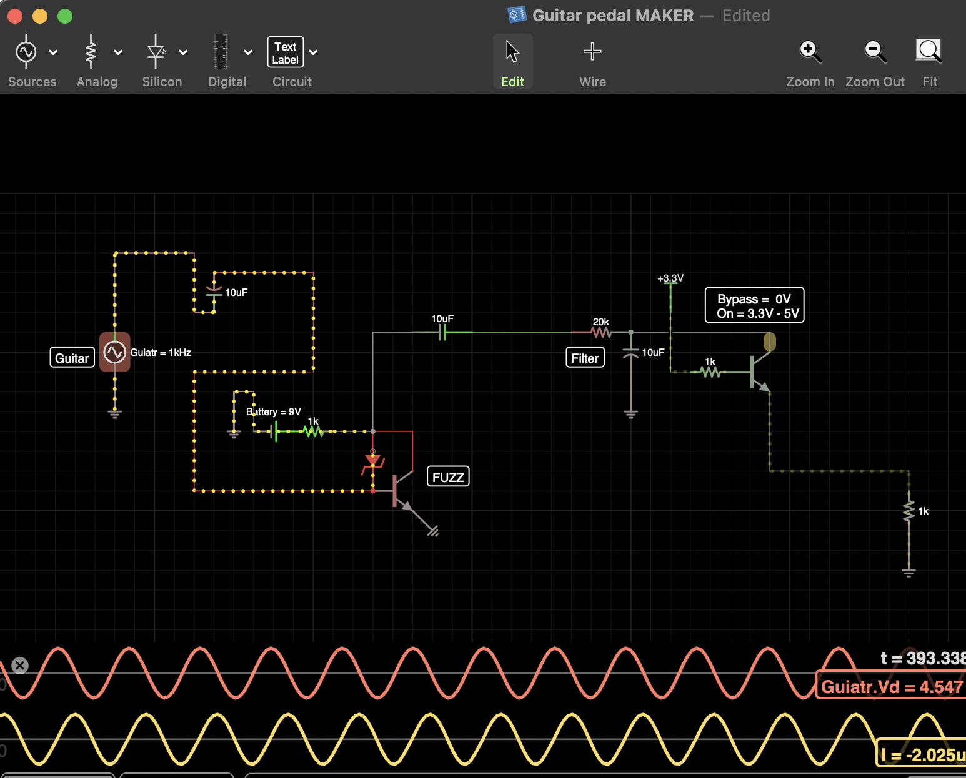Click the Analog resistor icon
The width and height of the screenshot is (966, 778).
[91, 52]
